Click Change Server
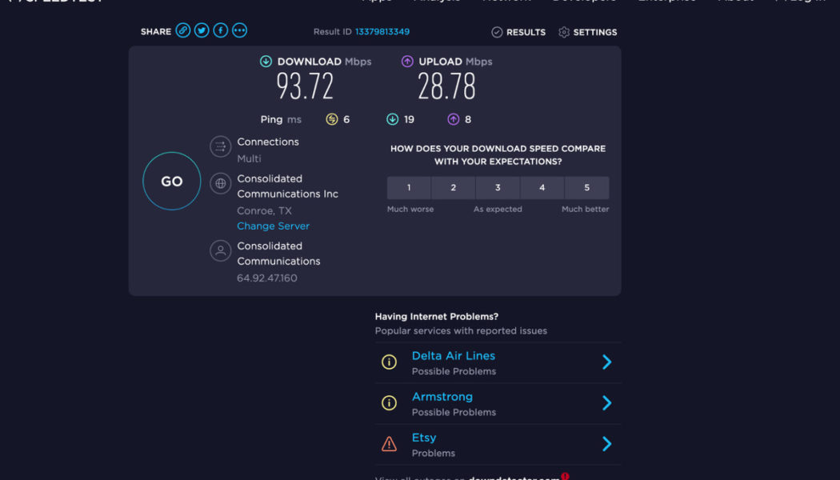840x480 pixels. (x=273, y=226)
